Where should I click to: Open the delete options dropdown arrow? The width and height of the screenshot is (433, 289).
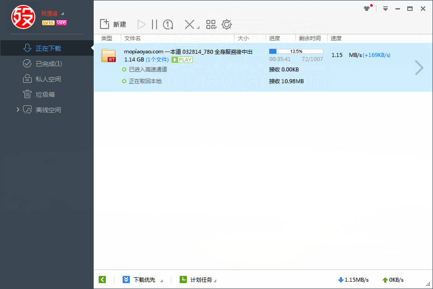[x=198, y=28]
